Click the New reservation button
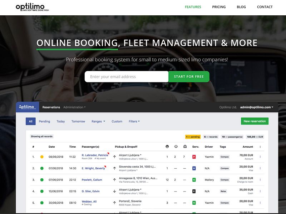Viewport: 286px width, 214px height. tap(255, 121)
